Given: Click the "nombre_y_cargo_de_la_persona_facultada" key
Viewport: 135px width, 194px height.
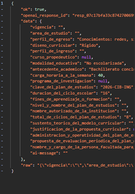Looking at the screenshot, I should (82, 147).
